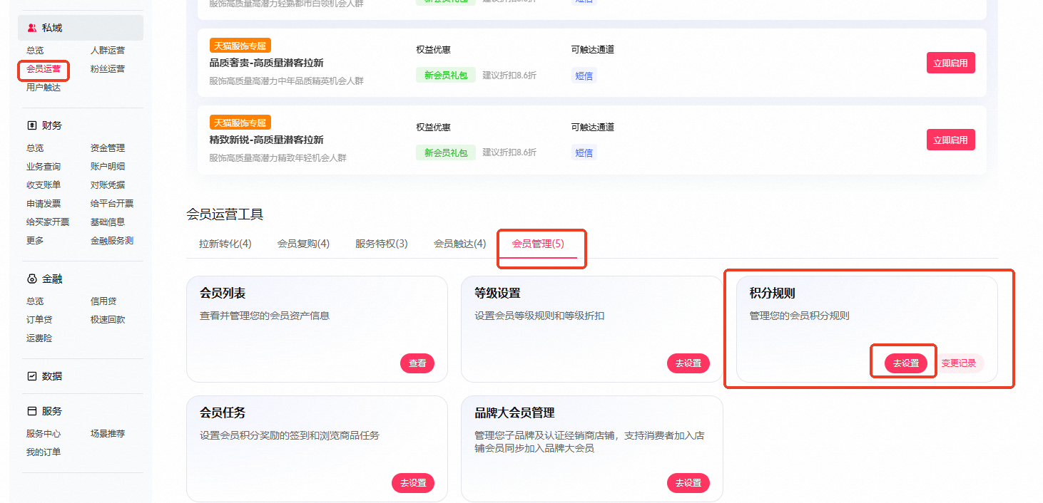Click the 等级设置 card title
Viewport: 1043px width, 503px height.
coord(497,294)
